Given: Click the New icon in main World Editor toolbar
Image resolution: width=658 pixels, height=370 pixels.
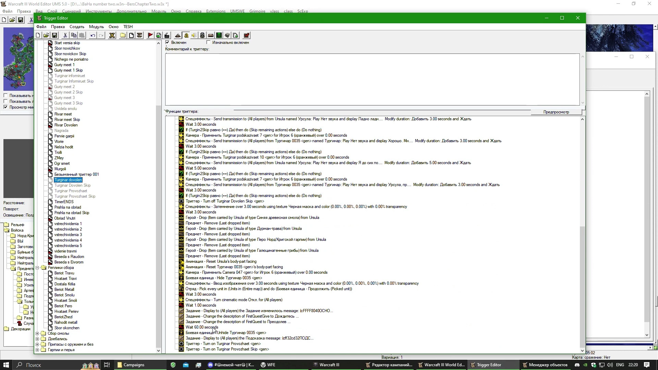Looking at the screenshot, I should [x=4, y=20].
